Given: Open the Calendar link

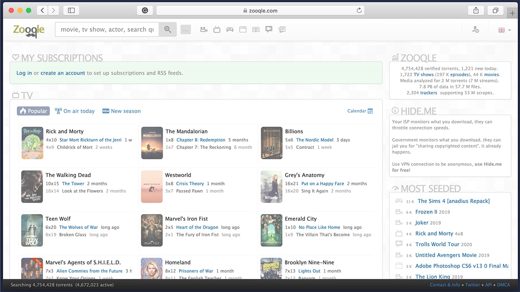Looking at the screenshot, I should tap(357, 111).
